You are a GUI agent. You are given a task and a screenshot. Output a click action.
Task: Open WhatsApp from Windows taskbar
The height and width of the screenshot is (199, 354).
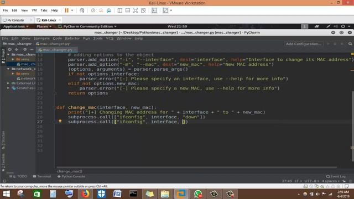click(198, 194)
